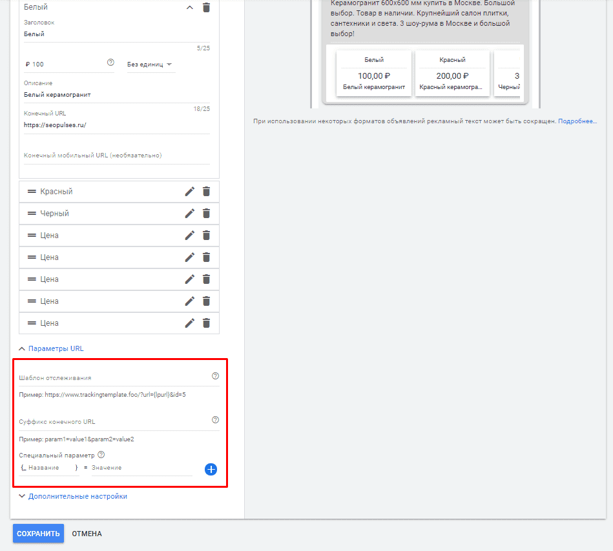Expand the Черный price row

119,213
